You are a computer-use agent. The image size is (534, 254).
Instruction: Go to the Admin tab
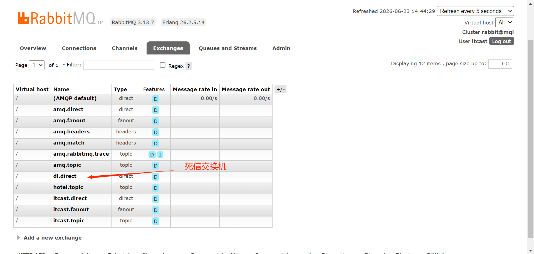pyautogui.click(x=281, y=48)
